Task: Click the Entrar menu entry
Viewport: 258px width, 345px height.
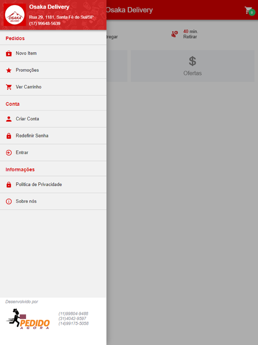Action: point(53,153)
